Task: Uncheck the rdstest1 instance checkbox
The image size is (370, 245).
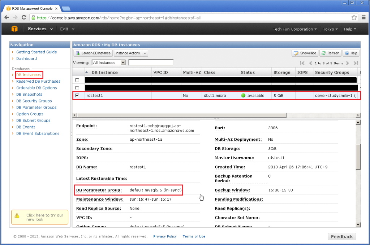Action: [x=77, y=95]
